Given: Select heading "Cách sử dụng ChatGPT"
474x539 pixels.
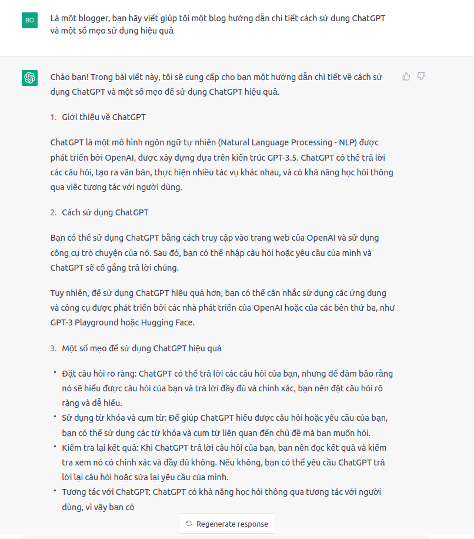Looking at the screenshot, I should pyautogui.click(x=105, y=212).
